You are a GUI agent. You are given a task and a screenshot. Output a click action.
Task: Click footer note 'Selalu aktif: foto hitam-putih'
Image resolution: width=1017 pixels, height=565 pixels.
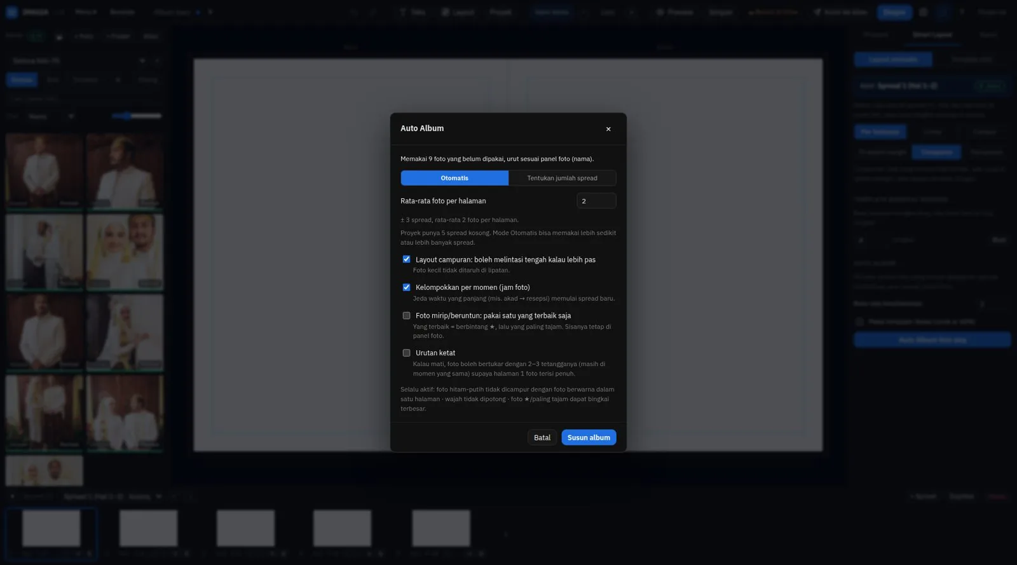507,399
